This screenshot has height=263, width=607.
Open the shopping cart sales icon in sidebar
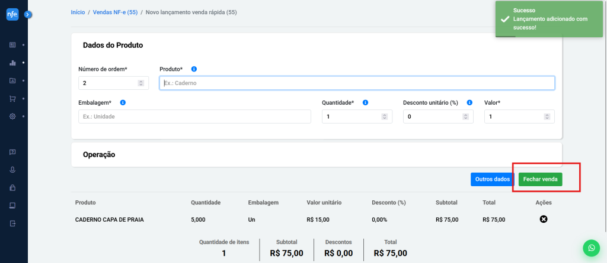pyautogui.click(x=12, y=99)
